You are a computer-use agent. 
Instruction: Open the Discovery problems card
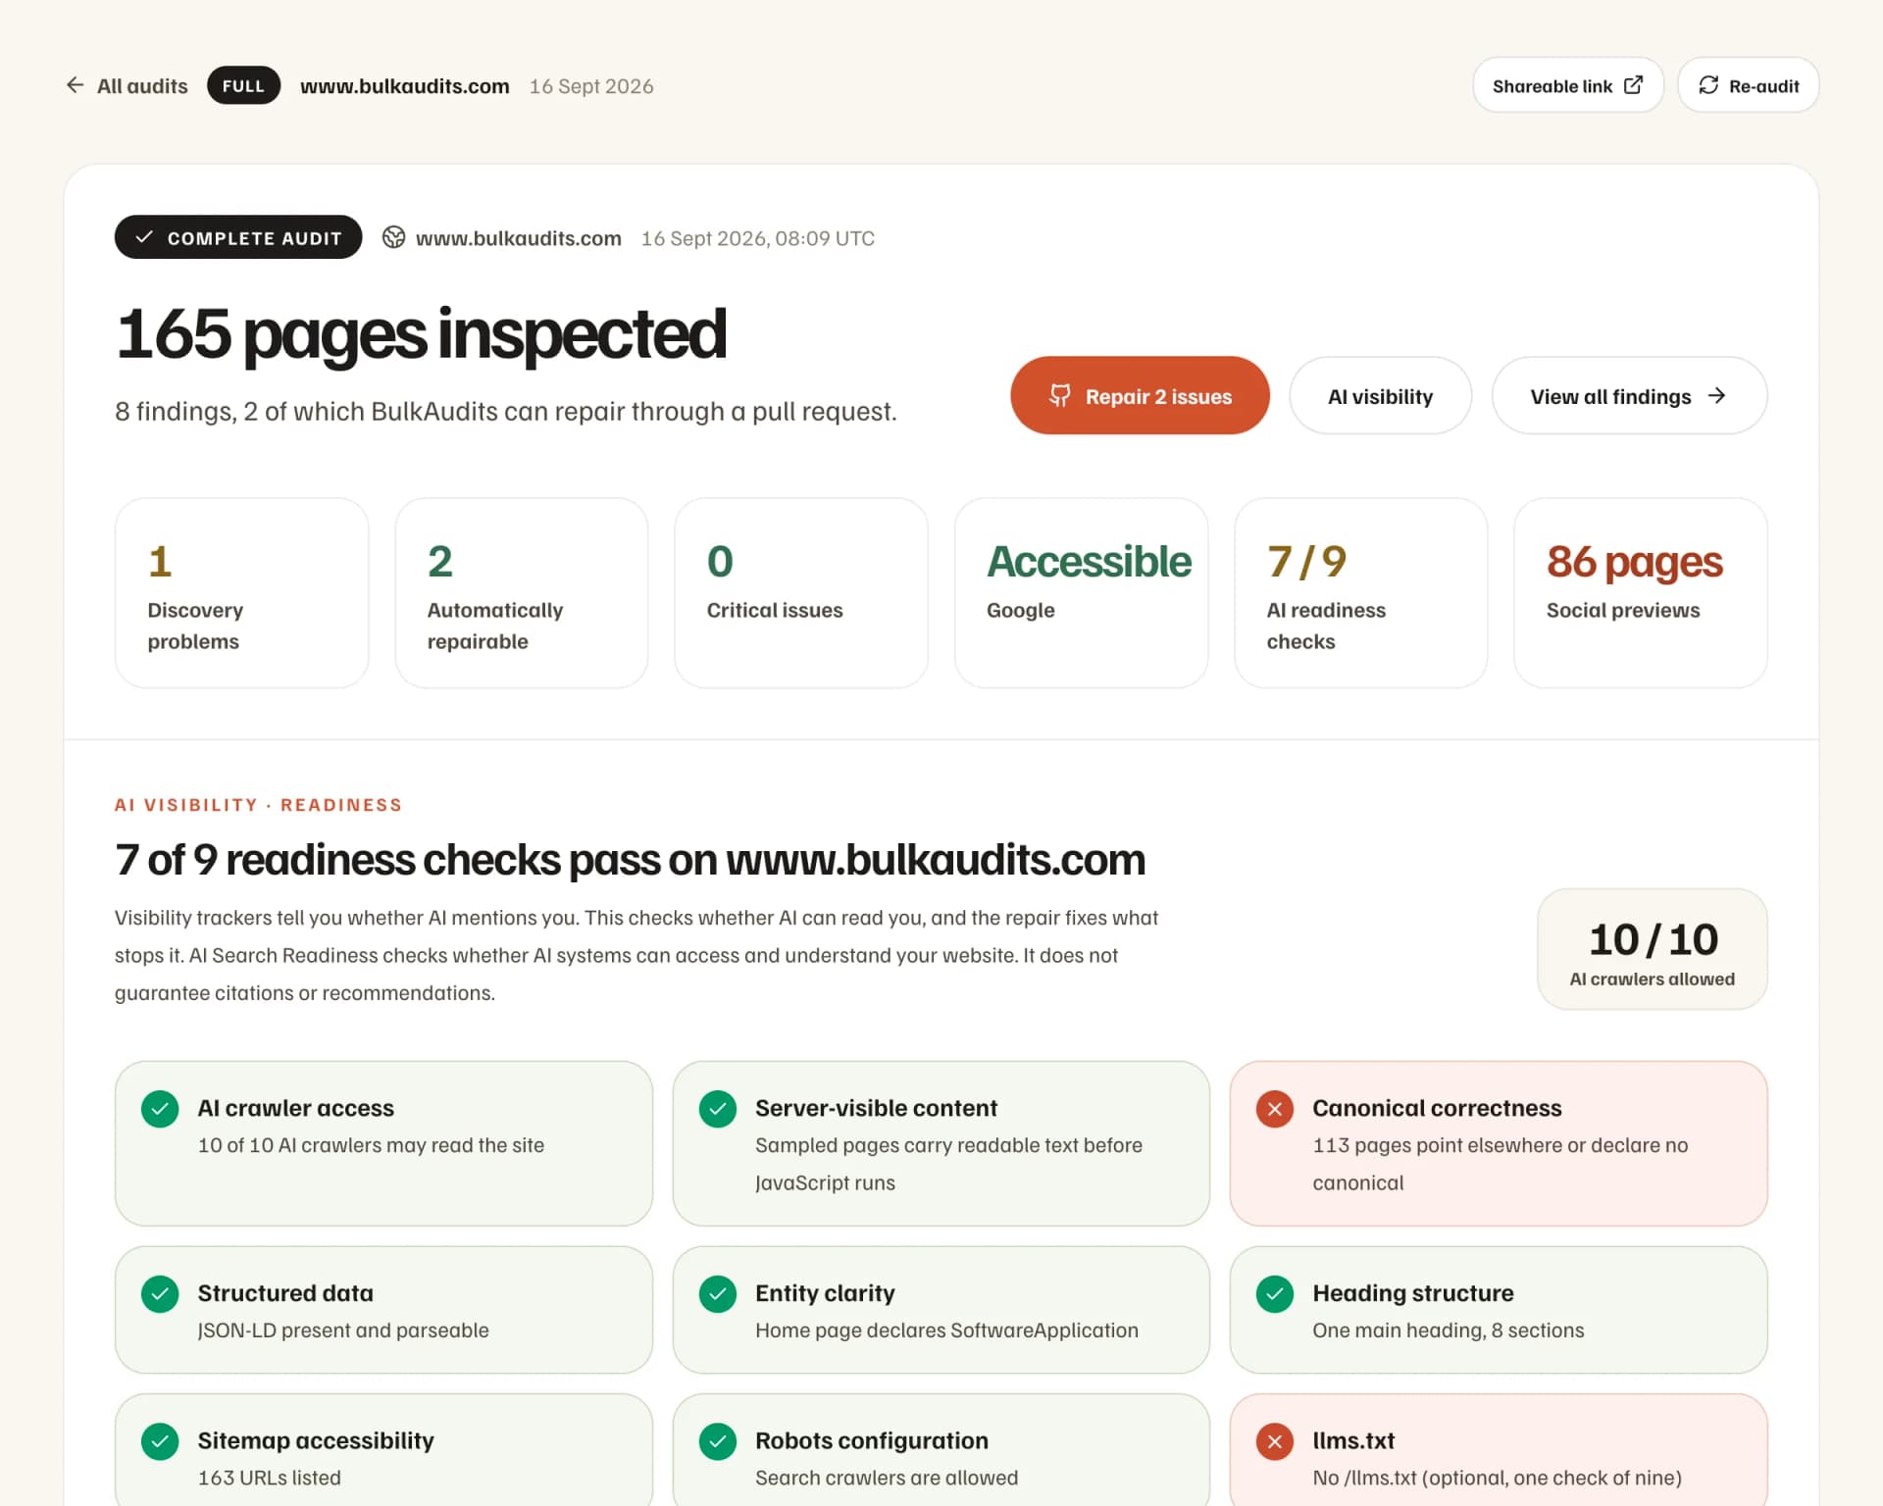(x=241, y=592)
